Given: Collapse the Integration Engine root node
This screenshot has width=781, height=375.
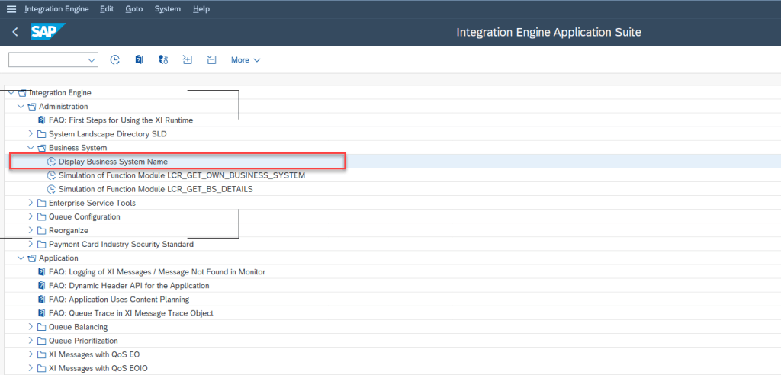Looking at the screenshot, I should click(11, 93).
